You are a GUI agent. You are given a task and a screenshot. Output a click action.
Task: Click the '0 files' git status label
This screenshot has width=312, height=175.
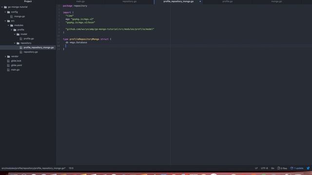click(x=284, y=168)
